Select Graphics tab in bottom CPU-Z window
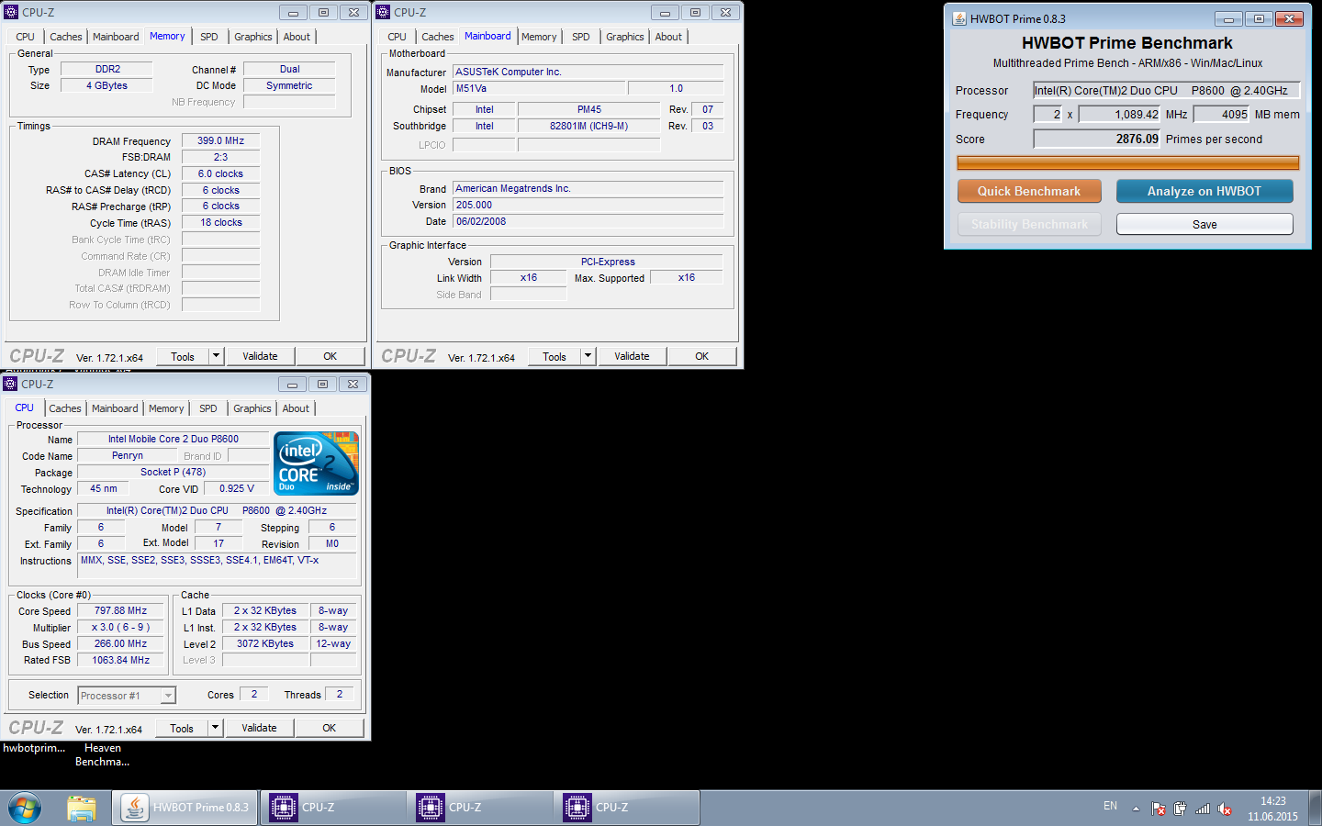1322x826 pixels. click(x=252, y=408)
